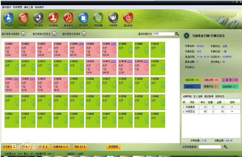Click the pink 当前占用 status legend
This screenshot has width=242, height=157.
click(x=211, y=80)
